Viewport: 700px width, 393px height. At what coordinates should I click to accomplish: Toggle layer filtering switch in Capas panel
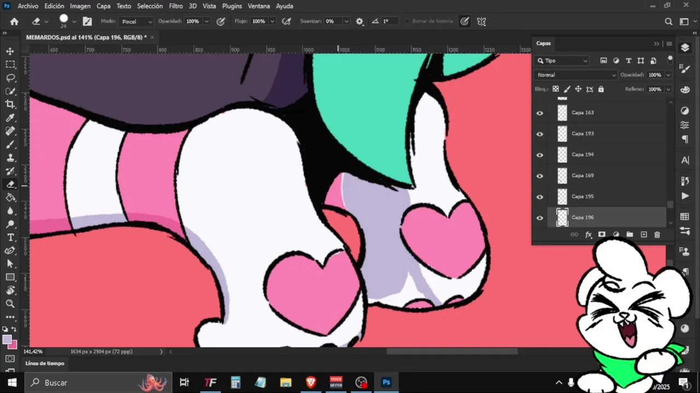pyautogui.click(x=670, y=59)
